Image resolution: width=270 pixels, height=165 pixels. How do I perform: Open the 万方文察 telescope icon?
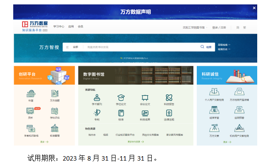[x=214, y=128]
